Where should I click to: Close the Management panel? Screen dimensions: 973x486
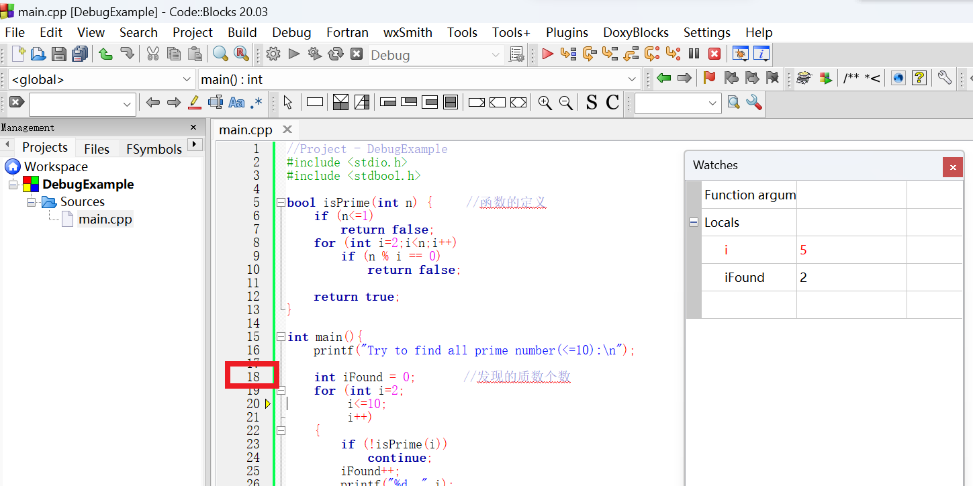(193, 127)
